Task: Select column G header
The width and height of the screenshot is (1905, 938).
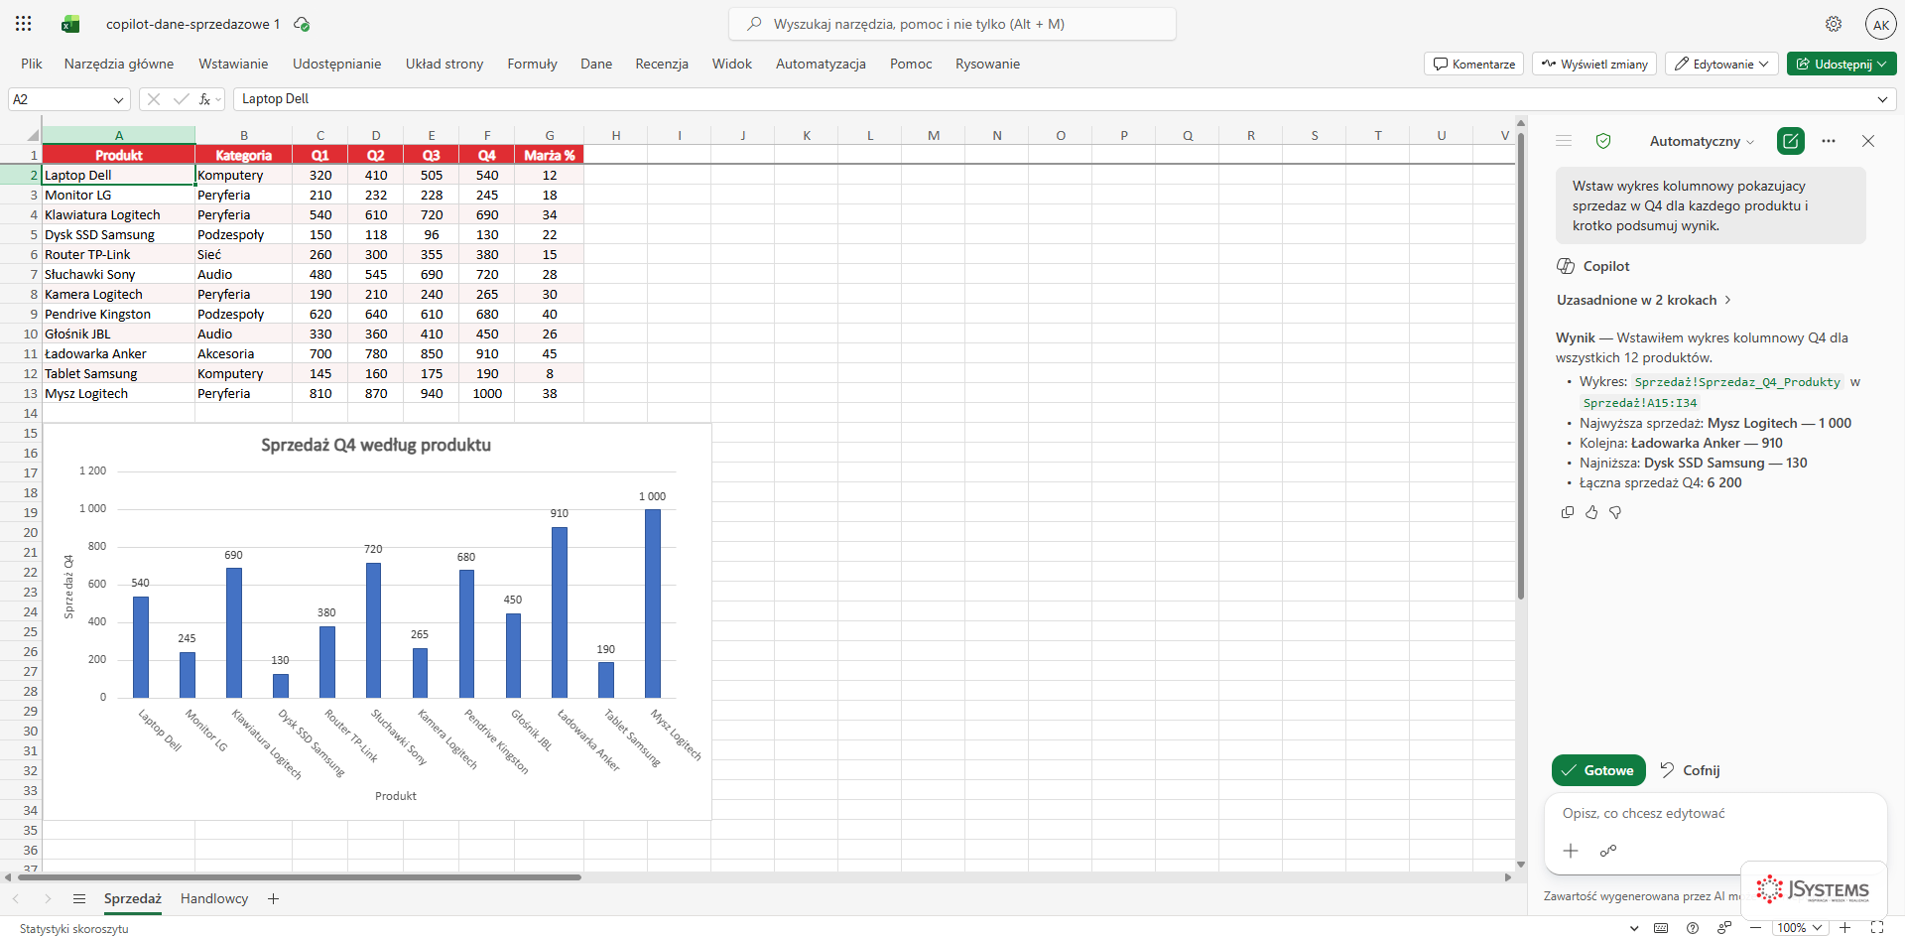Action: click(549, 136)
